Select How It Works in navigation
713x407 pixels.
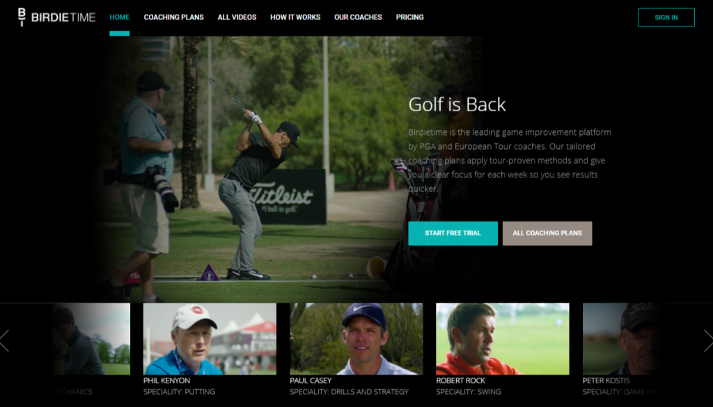point(295,17)
